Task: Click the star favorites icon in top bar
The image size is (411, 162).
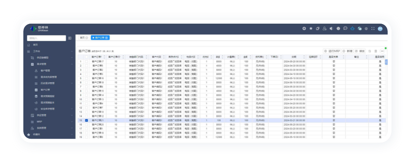Action: point(311,29)
